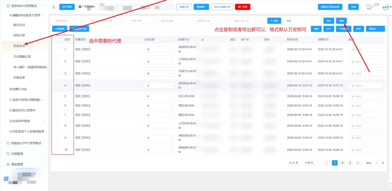Focus the 前往 page number input

point(376,163)
